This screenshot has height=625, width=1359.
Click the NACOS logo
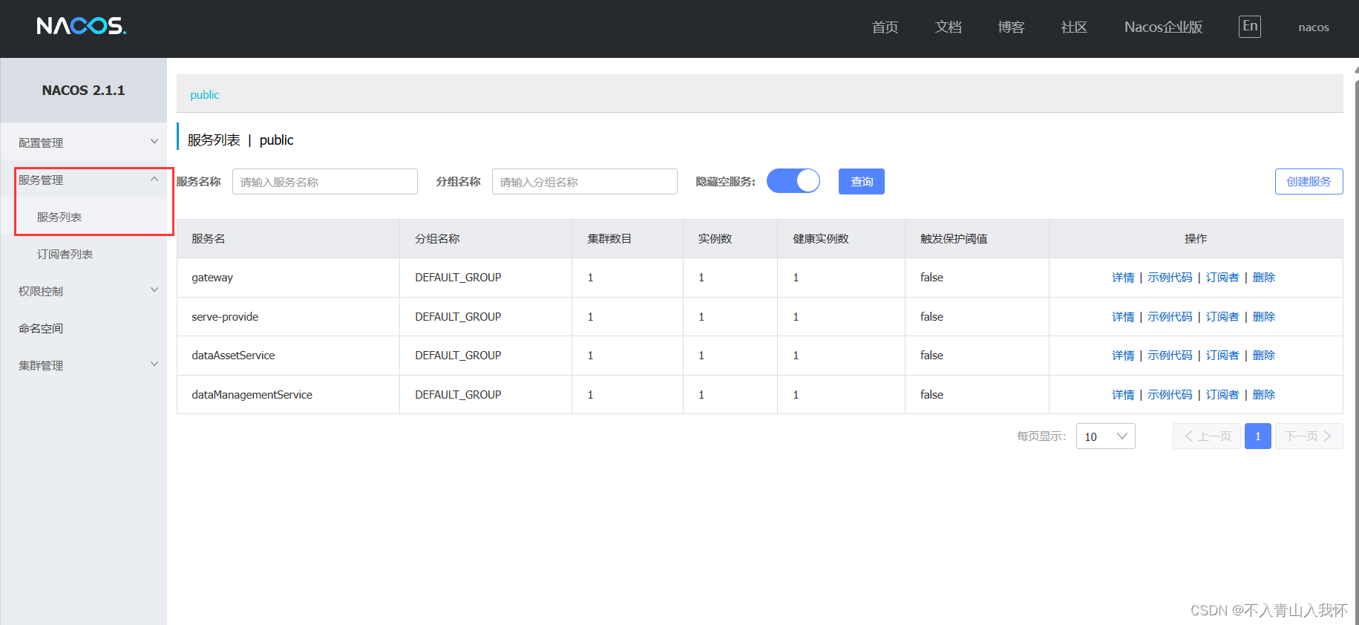[x=82, y=26]
